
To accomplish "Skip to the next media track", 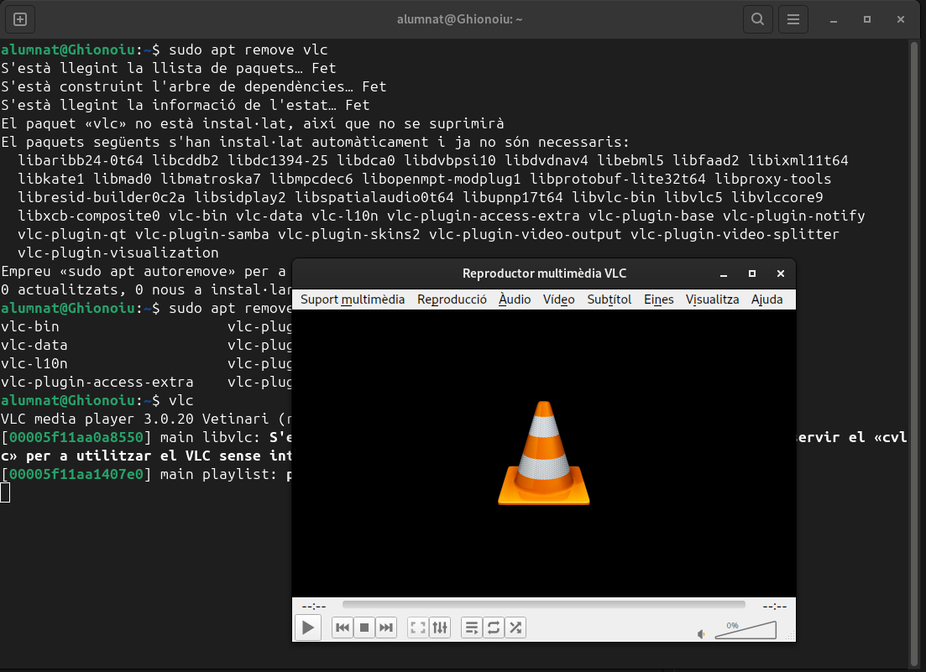I will click(x=386, y=628).
